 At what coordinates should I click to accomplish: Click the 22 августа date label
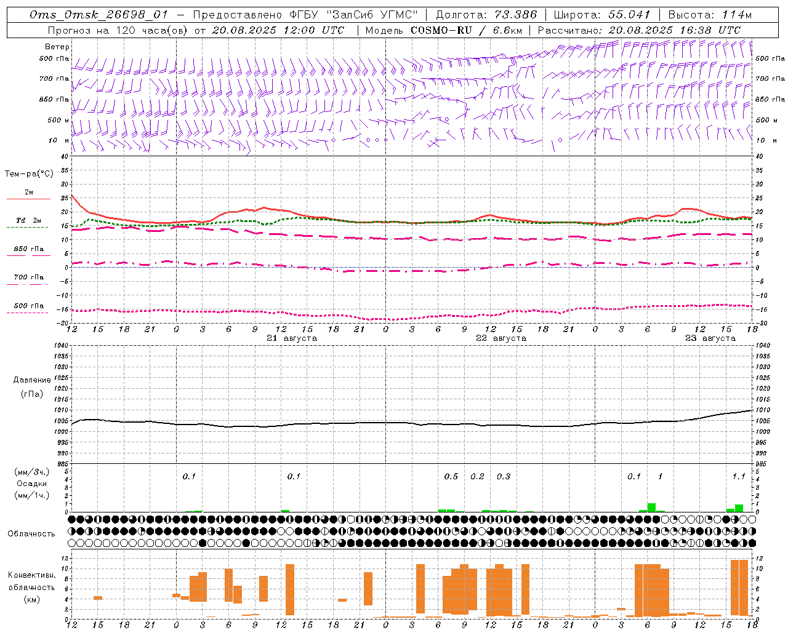tap(501, 338)
